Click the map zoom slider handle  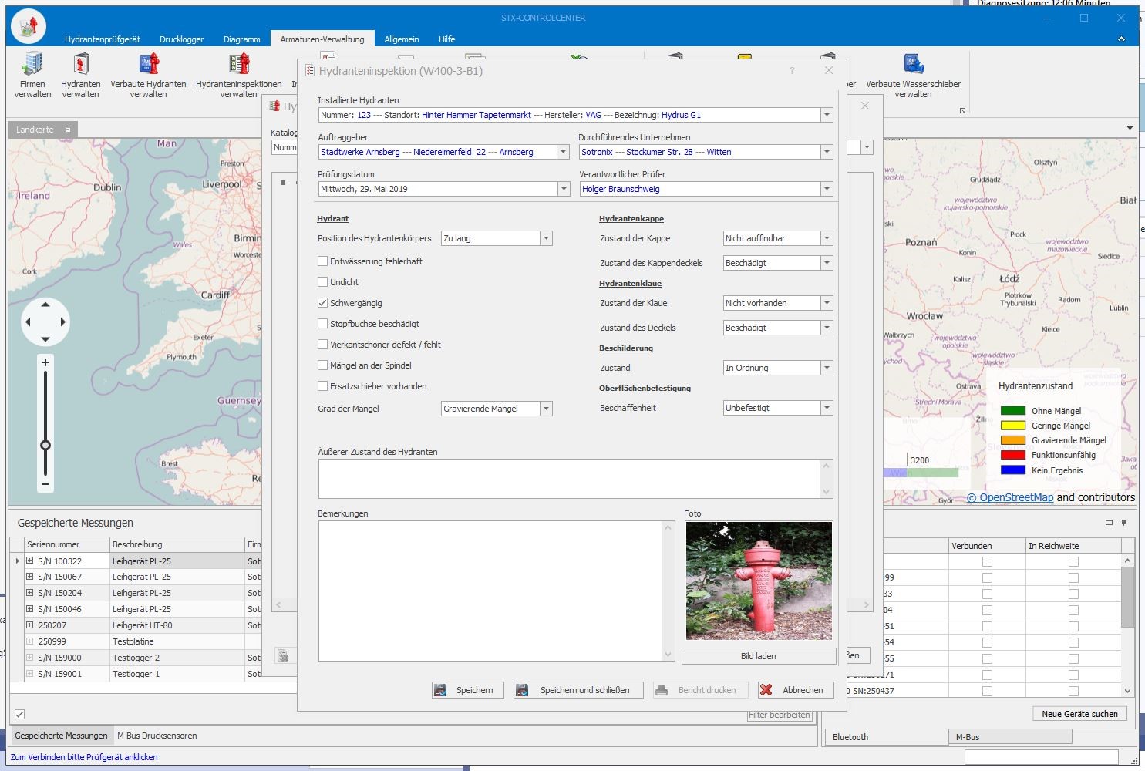pos(45,445)
